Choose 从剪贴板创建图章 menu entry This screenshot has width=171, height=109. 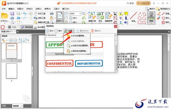pyautogui.click(x=77, y=51)
